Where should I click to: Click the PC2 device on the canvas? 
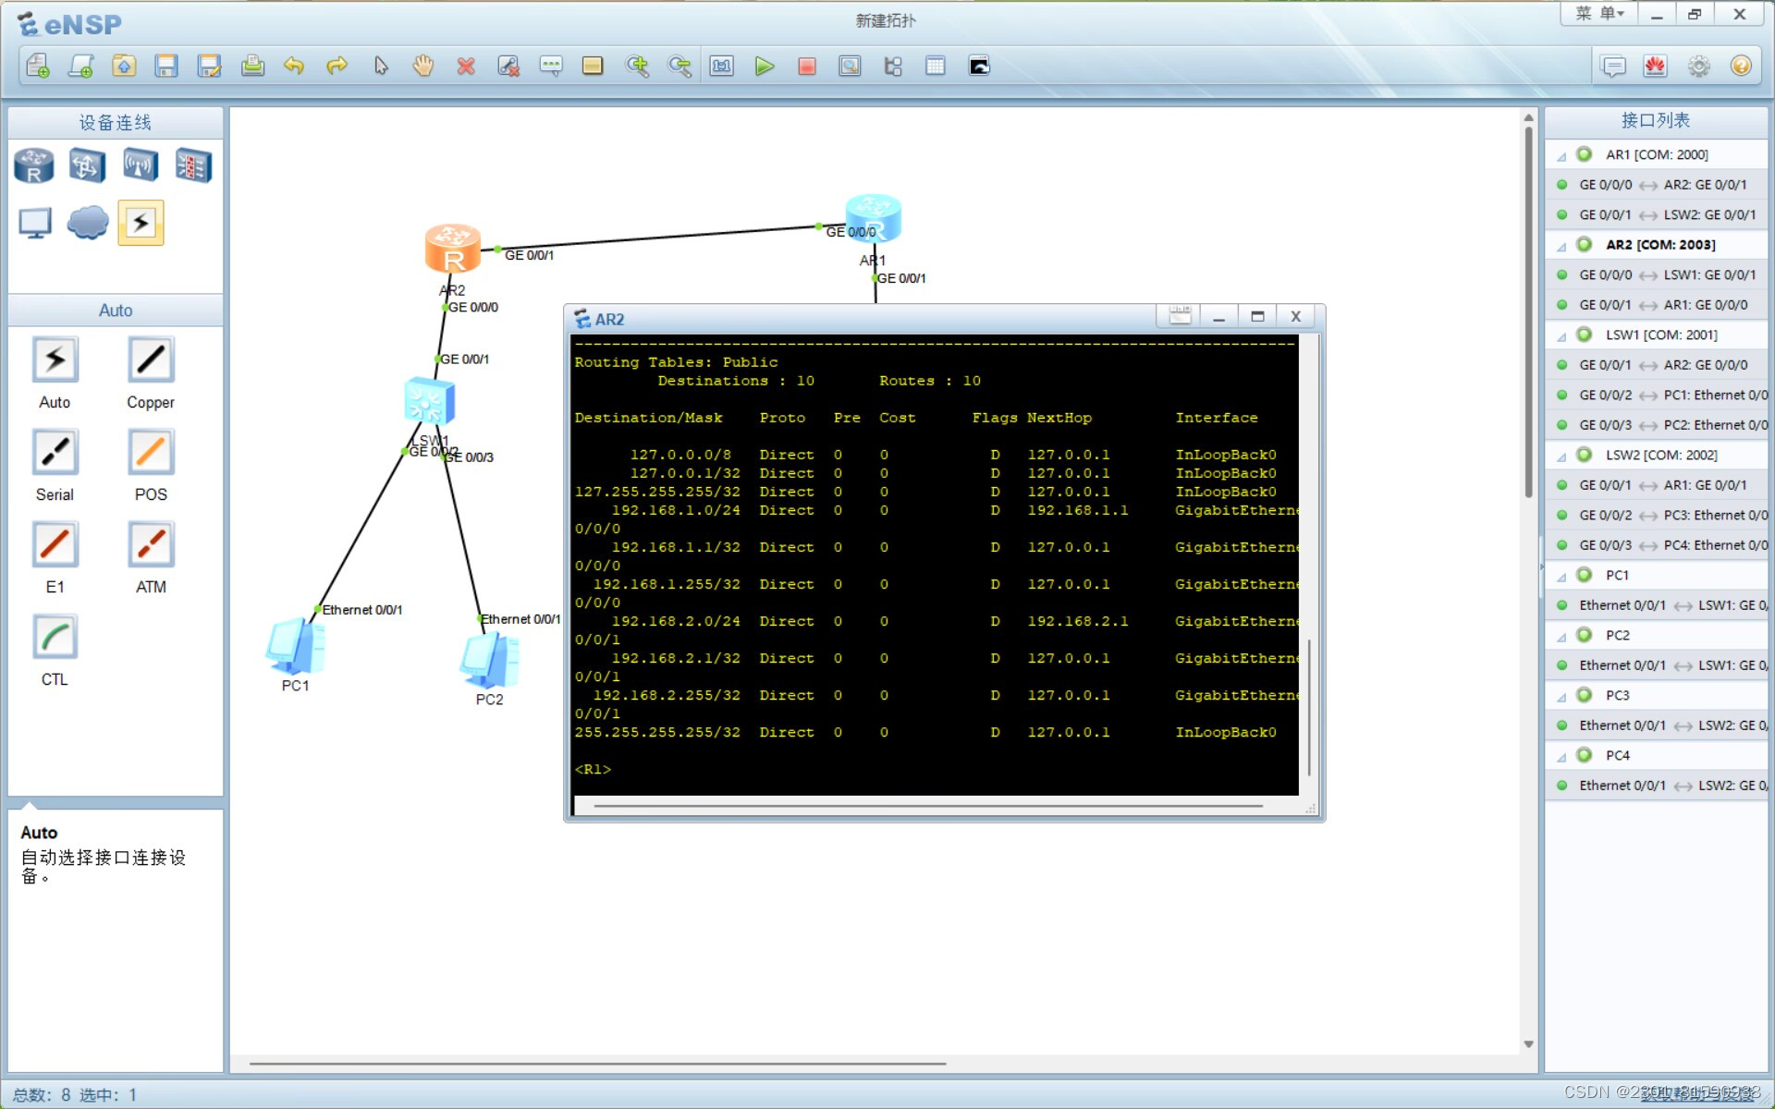coord(488,661)
